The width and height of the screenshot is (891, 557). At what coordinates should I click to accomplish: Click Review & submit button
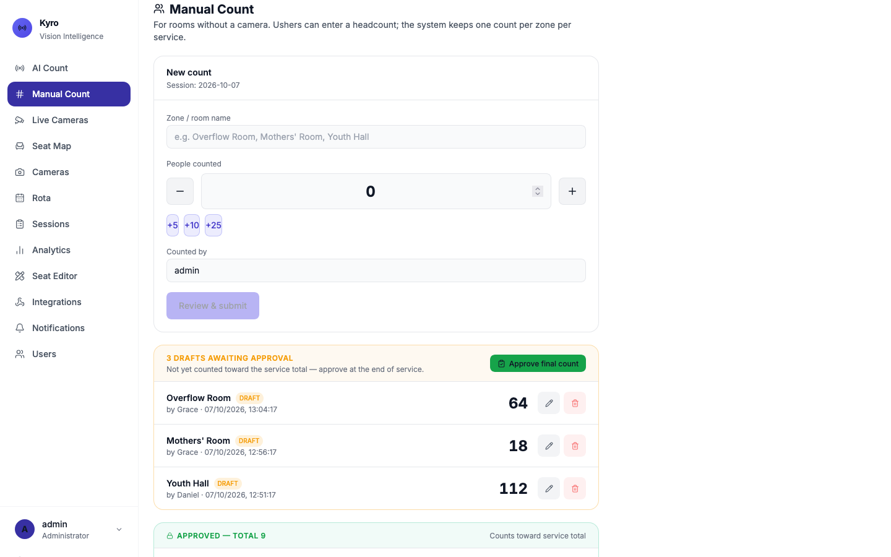coord(213,306)
